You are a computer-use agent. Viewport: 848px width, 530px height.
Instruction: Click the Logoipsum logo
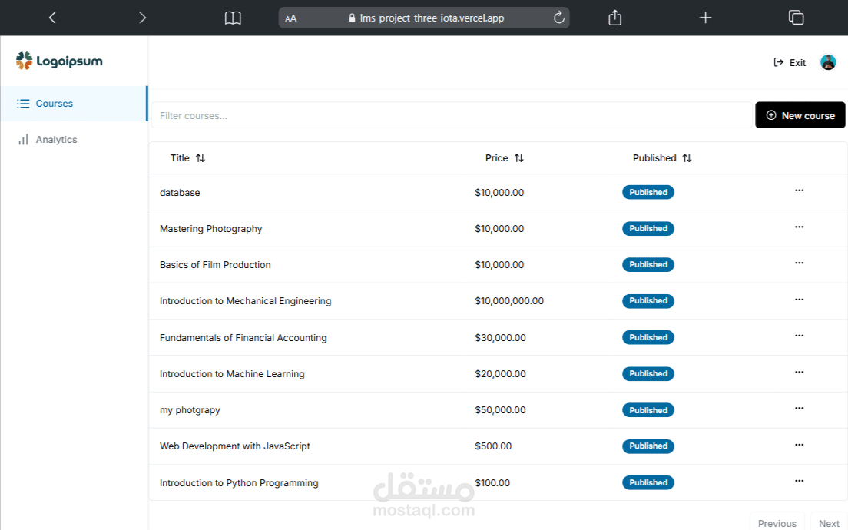pyautogui.click(x=59, y=61)
